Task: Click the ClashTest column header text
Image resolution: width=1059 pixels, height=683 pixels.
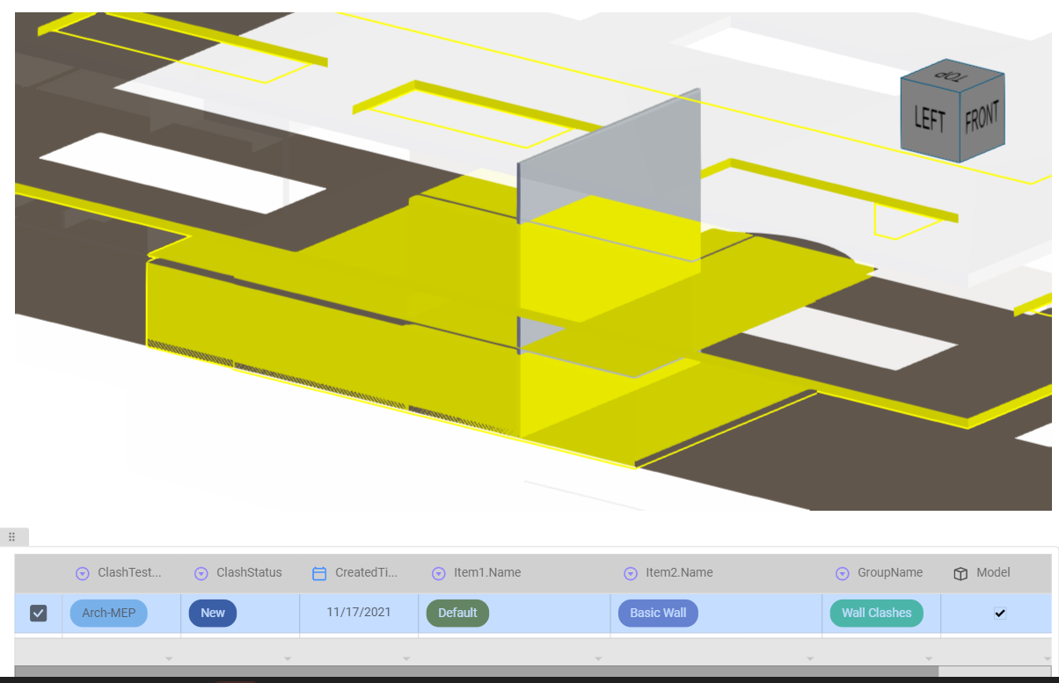Action: pyautogui.click(x=130, y=572)
